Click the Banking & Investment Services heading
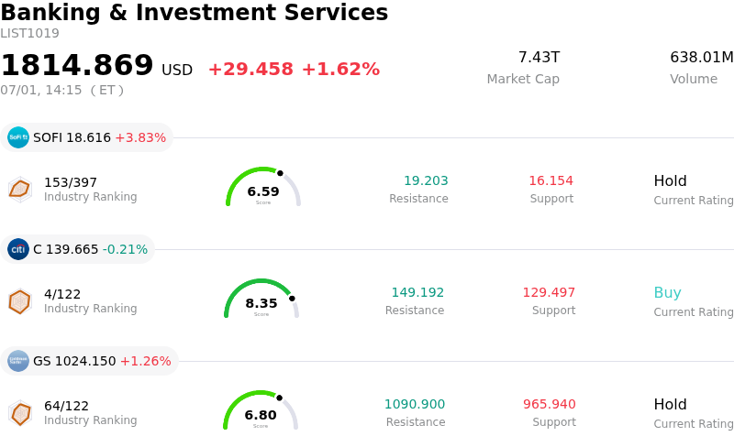734x447 pixels. click(195, 12)
